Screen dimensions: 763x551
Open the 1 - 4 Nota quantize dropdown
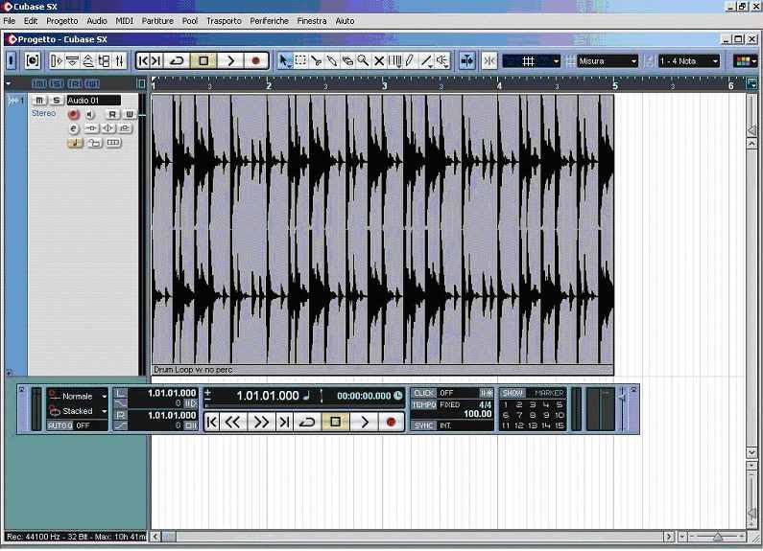(689, 60)
